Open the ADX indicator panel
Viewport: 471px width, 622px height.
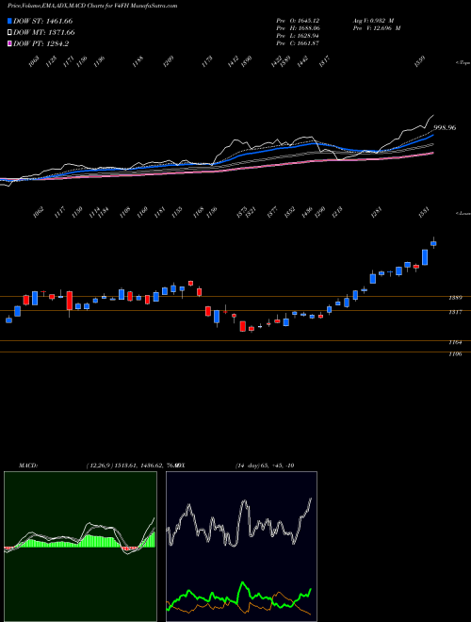point(241,547)
